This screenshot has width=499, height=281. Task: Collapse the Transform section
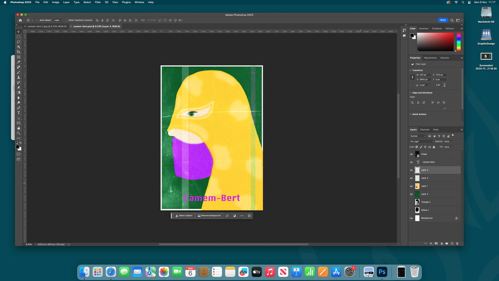click(411, 70)
